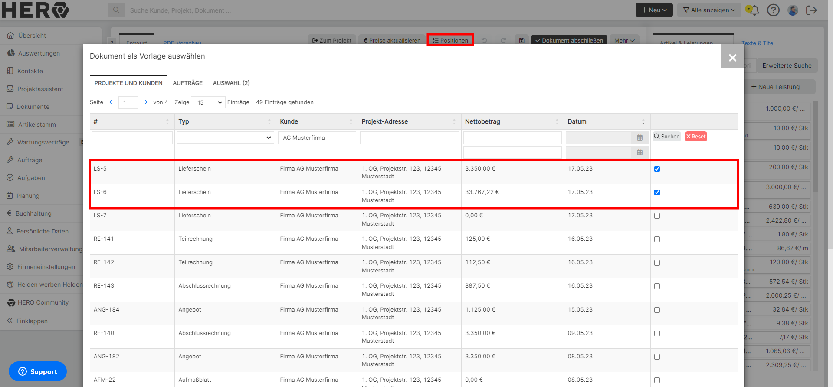
Task: Open Aufgaben checkmark icon
Action: (x=10, y=178)
